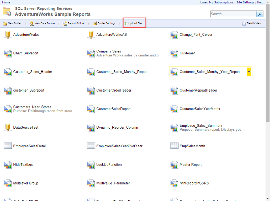Open the EmployeeSalesDetail report icon

7,146
